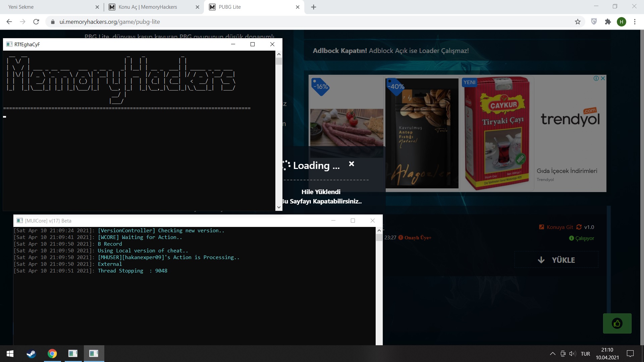Open the MUICore window system icon
The image size is (644, 362).
[x=20, y=221]
